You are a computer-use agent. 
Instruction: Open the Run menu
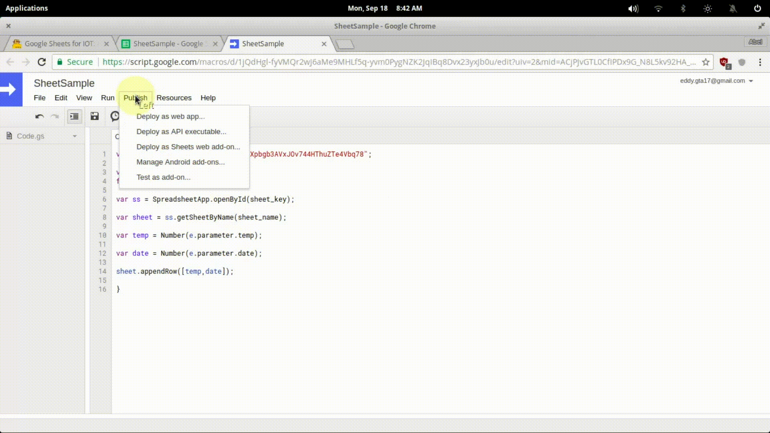pyautogui.click(x=107, y=98)
